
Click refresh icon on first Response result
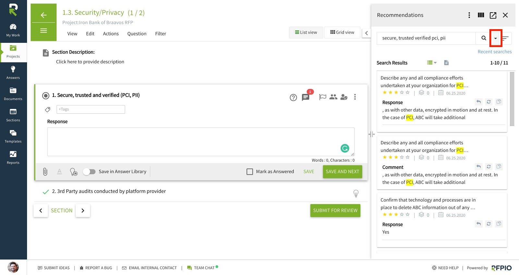point(489,102)
